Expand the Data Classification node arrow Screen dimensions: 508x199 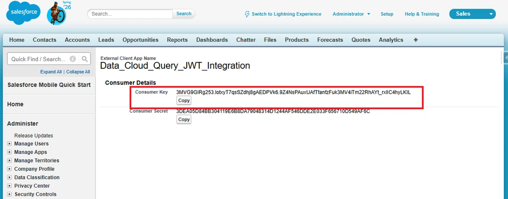(x=10, y=177)
